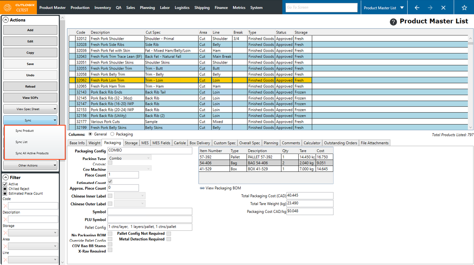This screenshot has width=474, height=265.
Task: Click the Sync All Active Products option
Action: pos(32,153)
